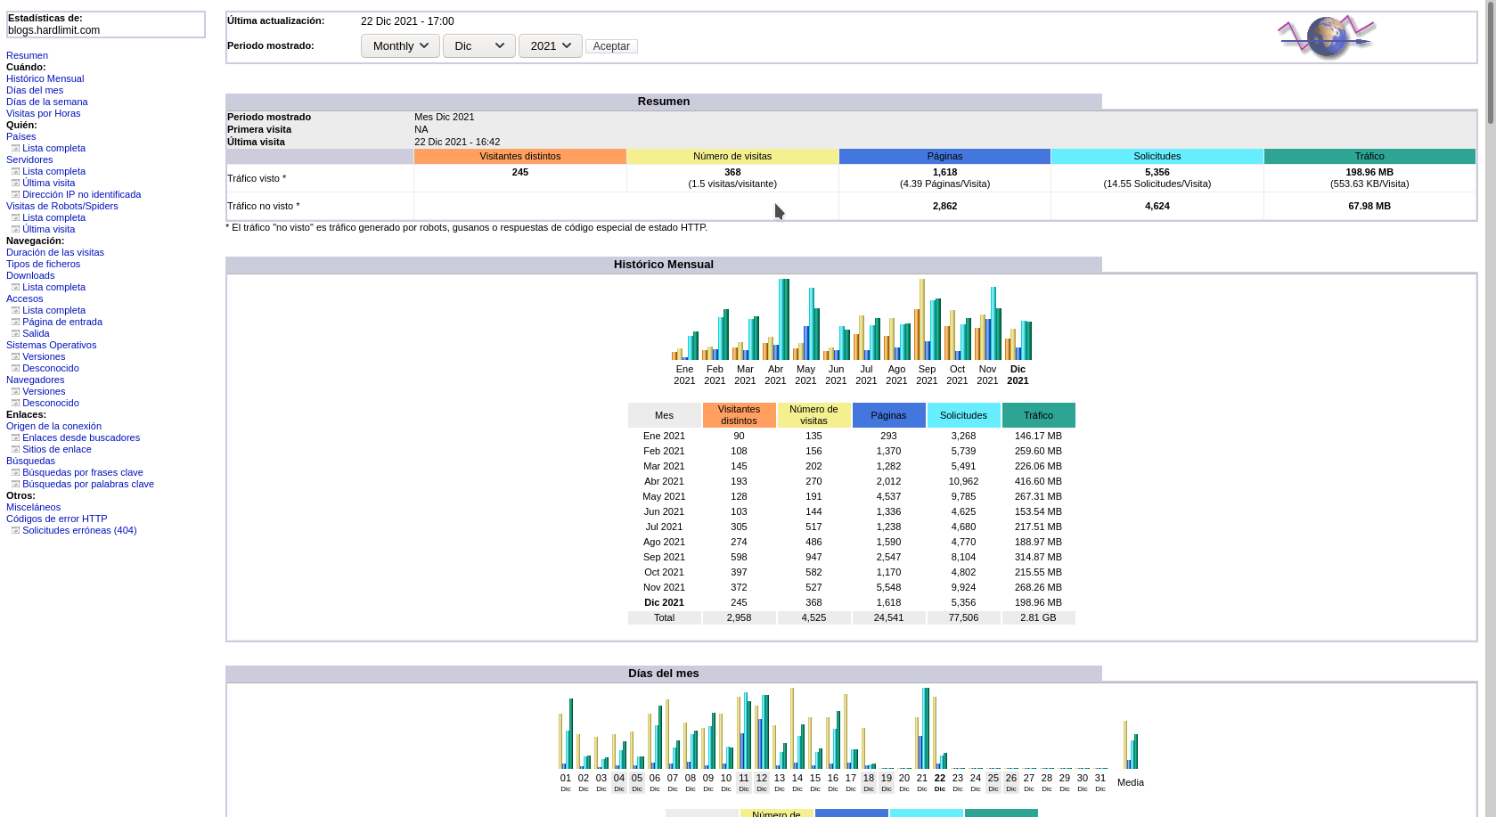Go to Visitas por Horas section

pyautogui.click(x=43, y=113)
